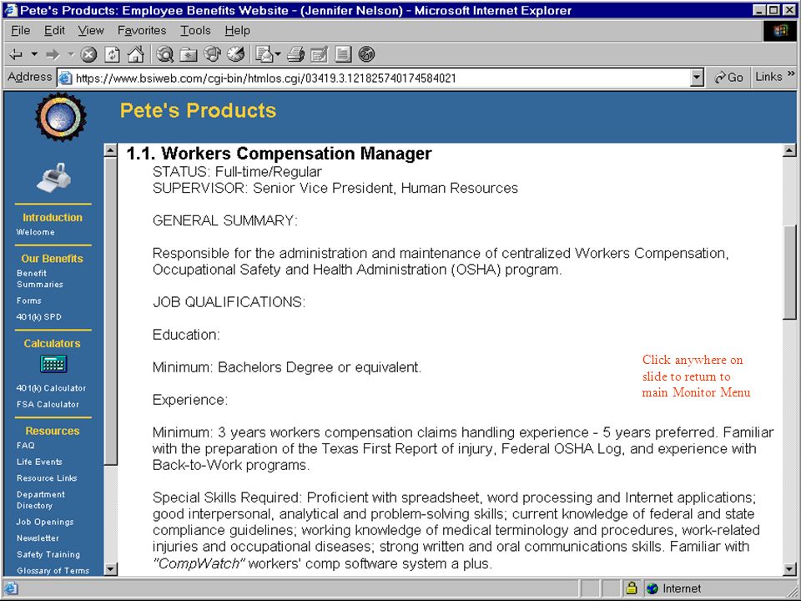
Task: Click the red 'Click anywhere on slide' note
Action: tap(696, 376)
